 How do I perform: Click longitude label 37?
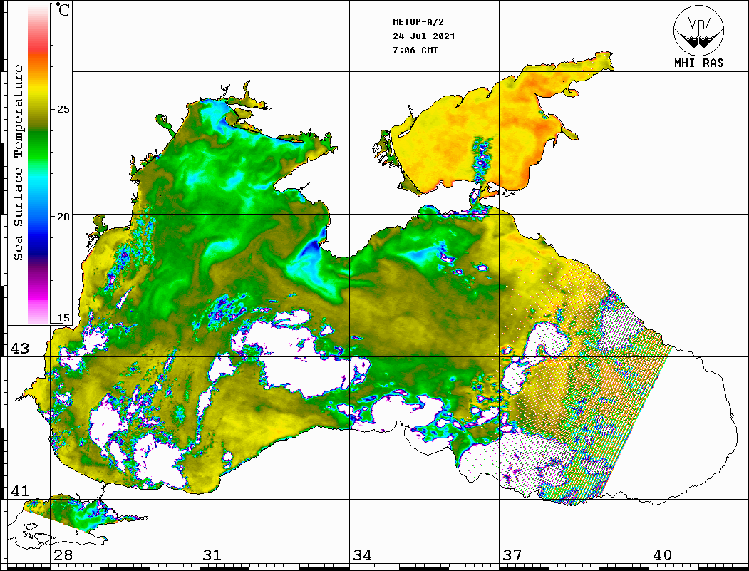coord(512,555)
